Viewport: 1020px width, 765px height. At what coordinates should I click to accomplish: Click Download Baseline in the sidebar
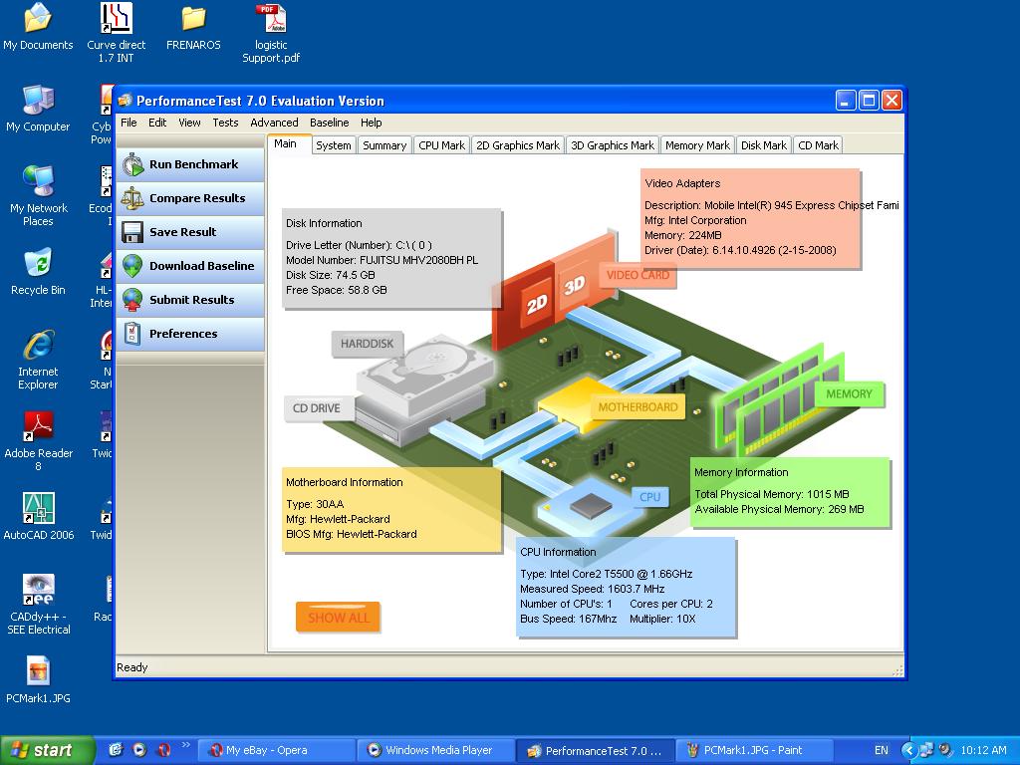(x=190, y=266)
